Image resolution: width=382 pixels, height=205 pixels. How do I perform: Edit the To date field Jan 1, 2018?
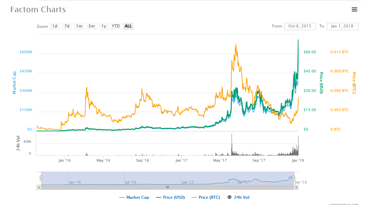[x=343, y=26]
